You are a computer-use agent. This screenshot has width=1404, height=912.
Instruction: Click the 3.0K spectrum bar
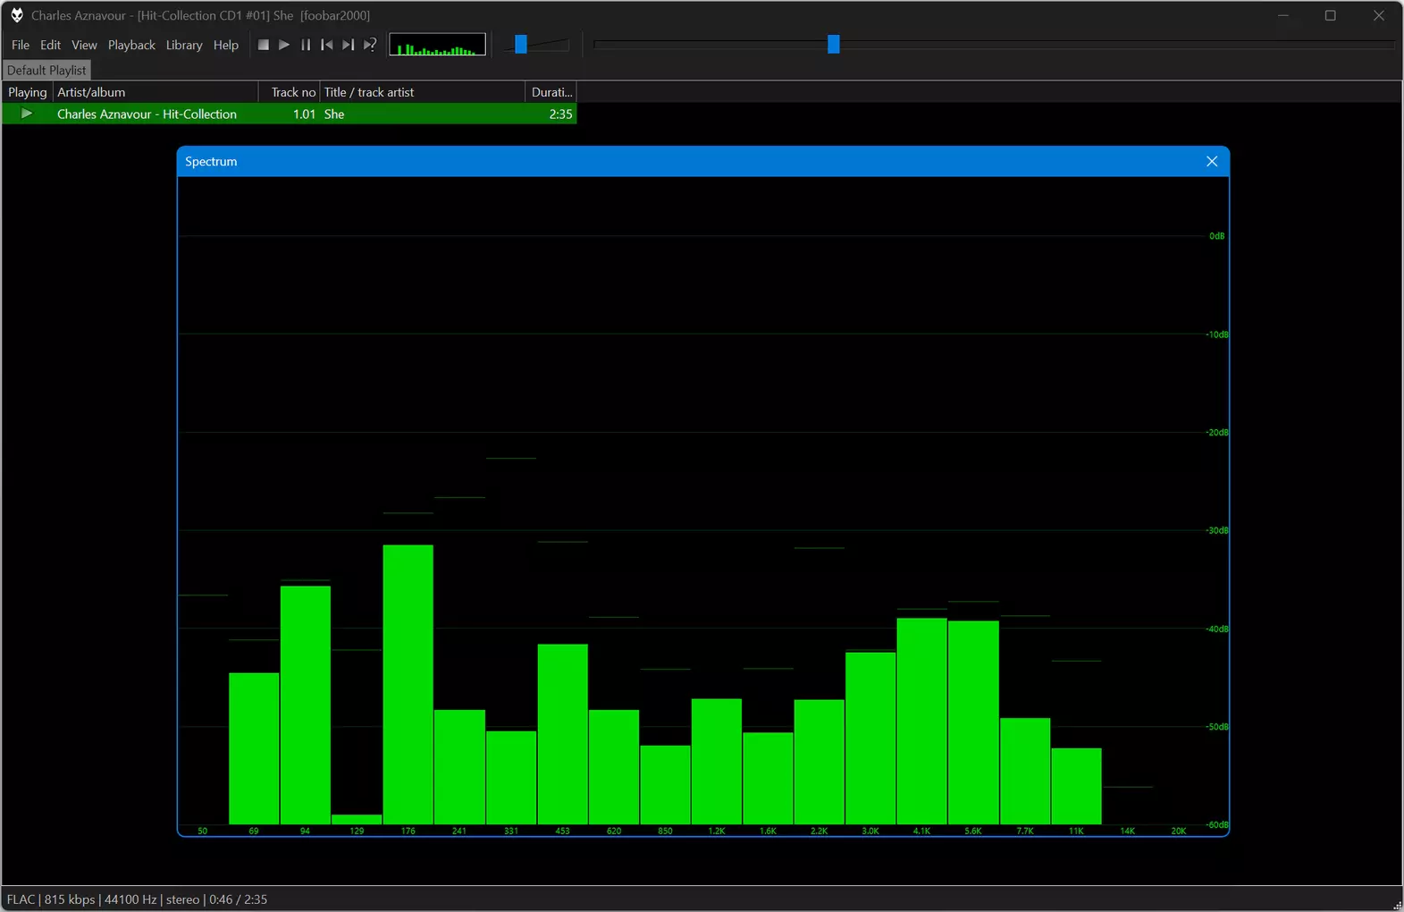870,738
